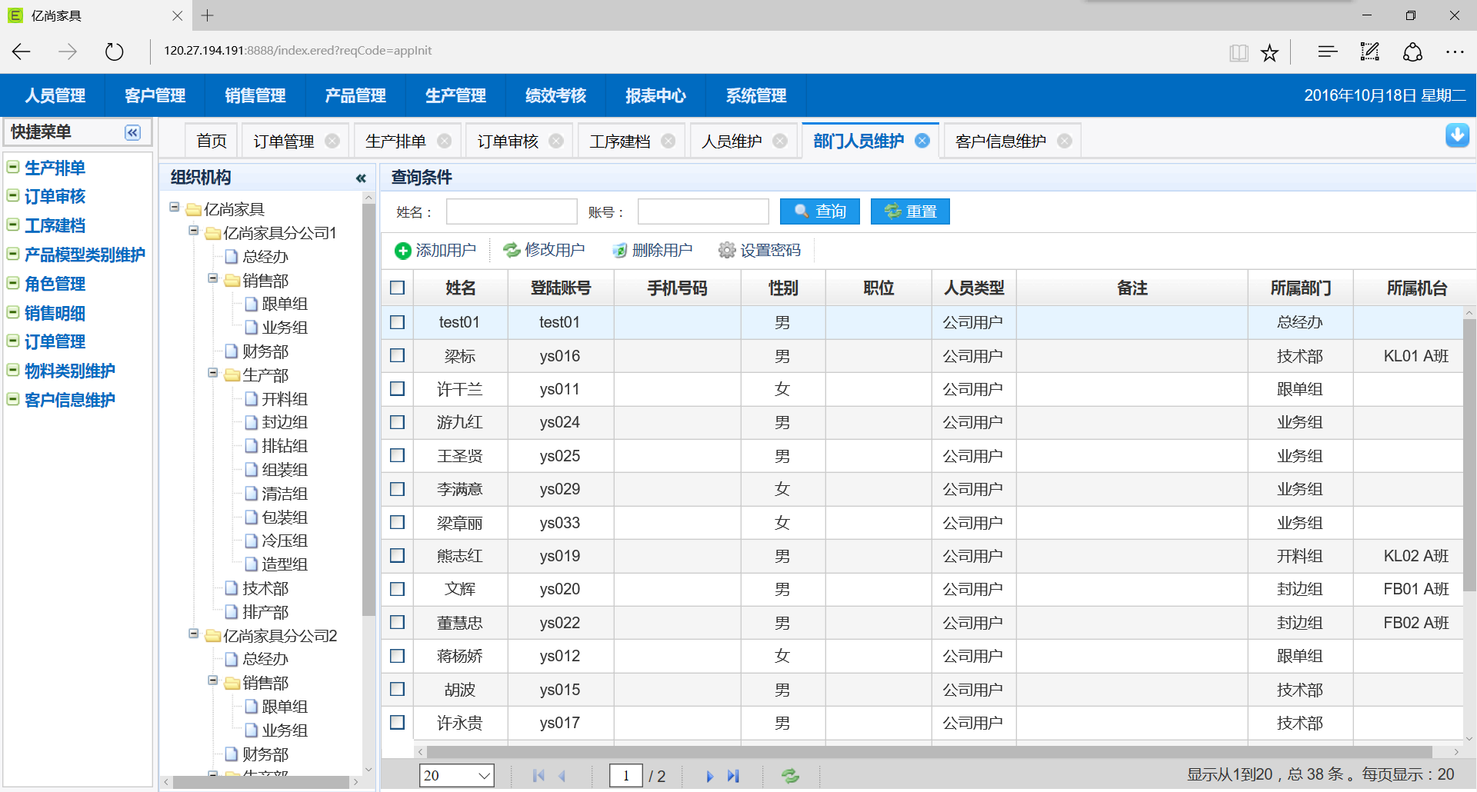Check the checkbox for user test01
Screen dimensions: 1477x792
[x=397, y=322]
